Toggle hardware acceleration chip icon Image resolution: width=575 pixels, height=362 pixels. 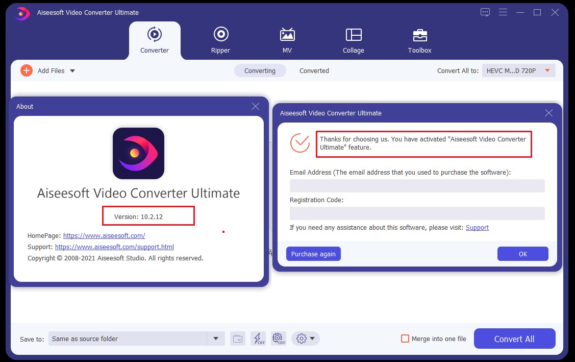[x=279, y=339]
